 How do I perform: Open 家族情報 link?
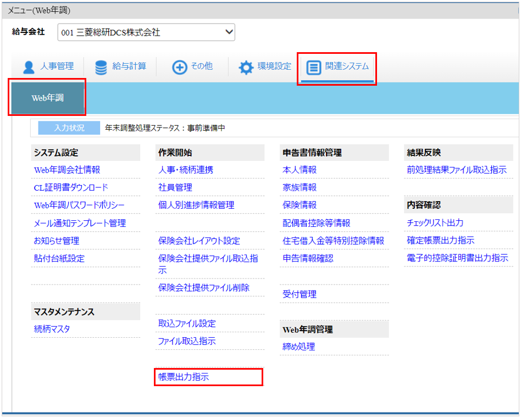300,188
